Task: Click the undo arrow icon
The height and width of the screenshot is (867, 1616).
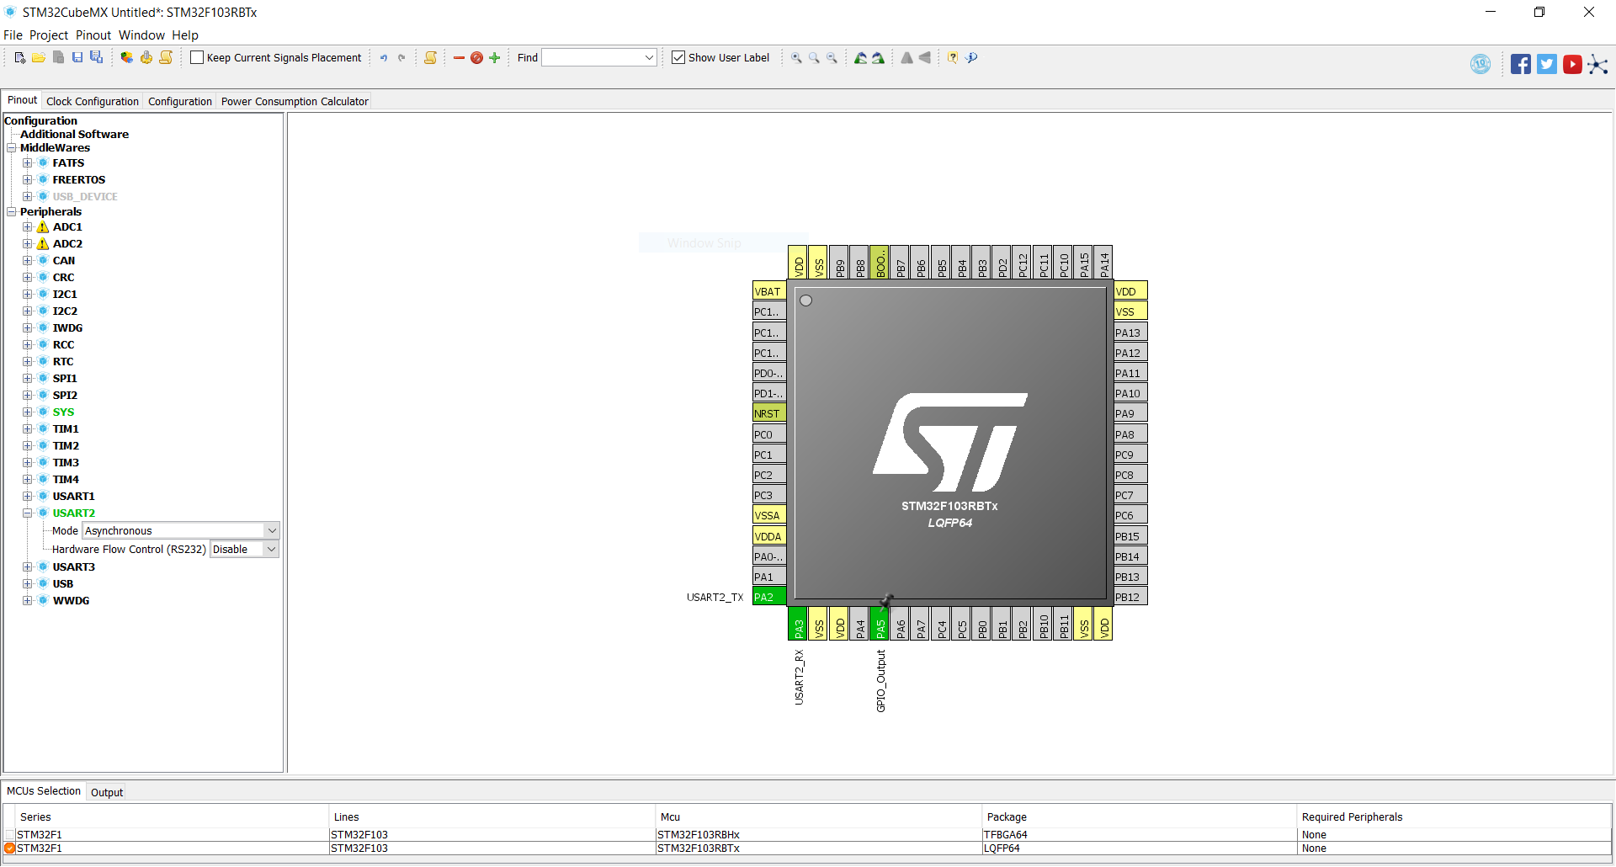Action: click(384, 58)
